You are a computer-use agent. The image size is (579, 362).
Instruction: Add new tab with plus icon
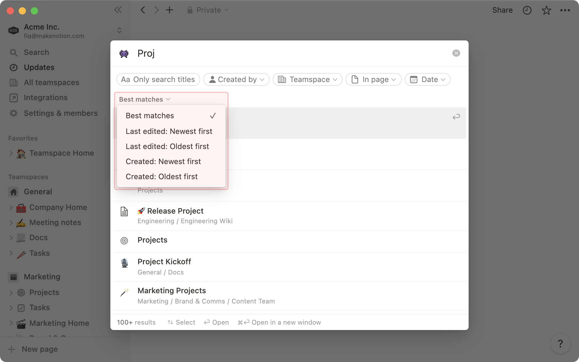point(169,10)
